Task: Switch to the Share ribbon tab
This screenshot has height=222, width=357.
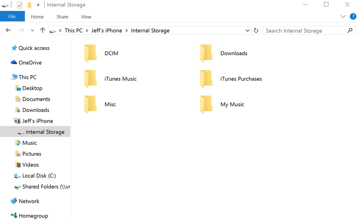Action: pos(62,17)
